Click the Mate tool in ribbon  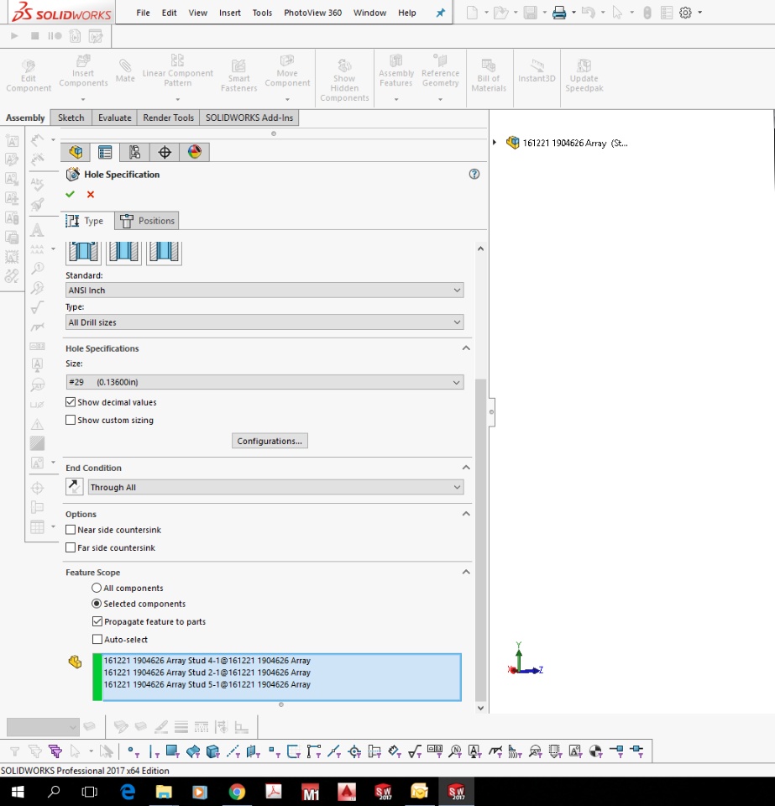click(x=125, y=71)
